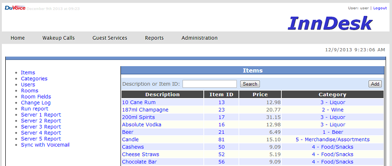The height and width of the screenshot is (166, 392).
Task: Open the Wakeup Calls menu
Action: point(58,38)
